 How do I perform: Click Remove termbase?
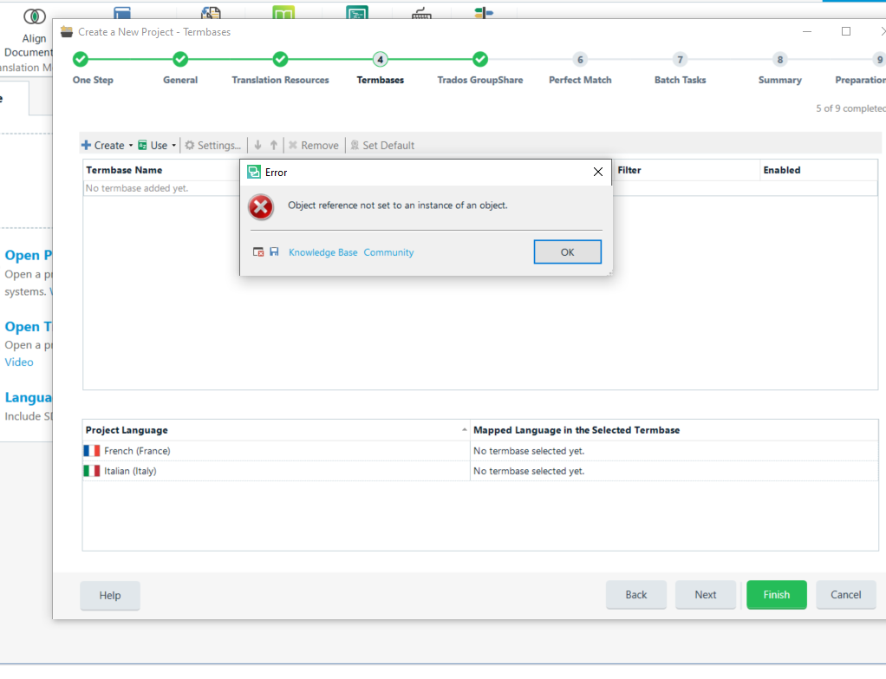click(x=314, y=146)
